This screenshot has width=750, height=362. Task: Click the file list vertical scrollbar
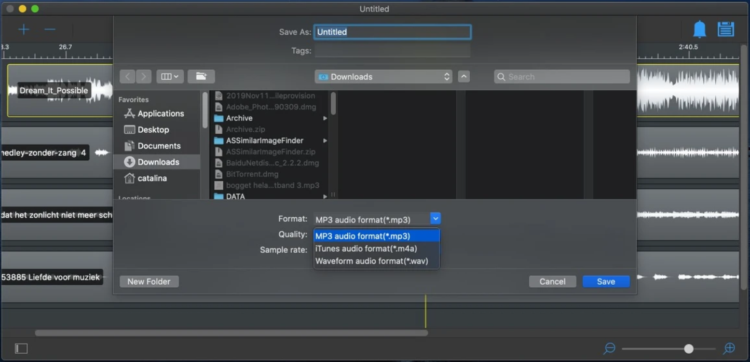(x=333, y=103)
